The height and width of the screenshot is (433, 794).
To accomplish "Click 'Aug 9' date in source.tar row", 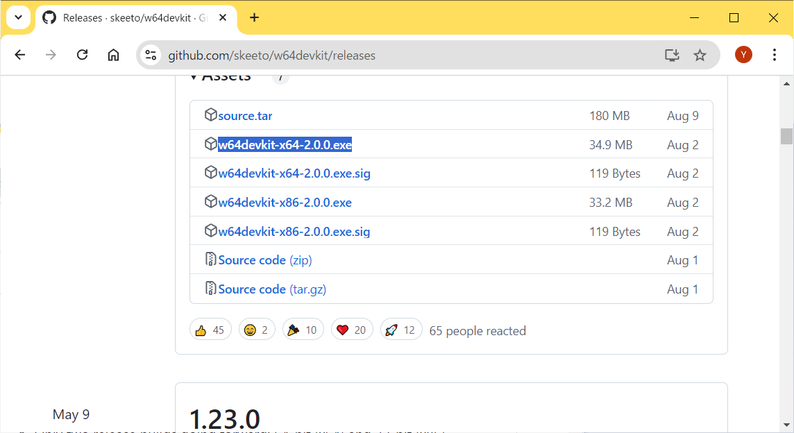I will [x=682, y=116].
